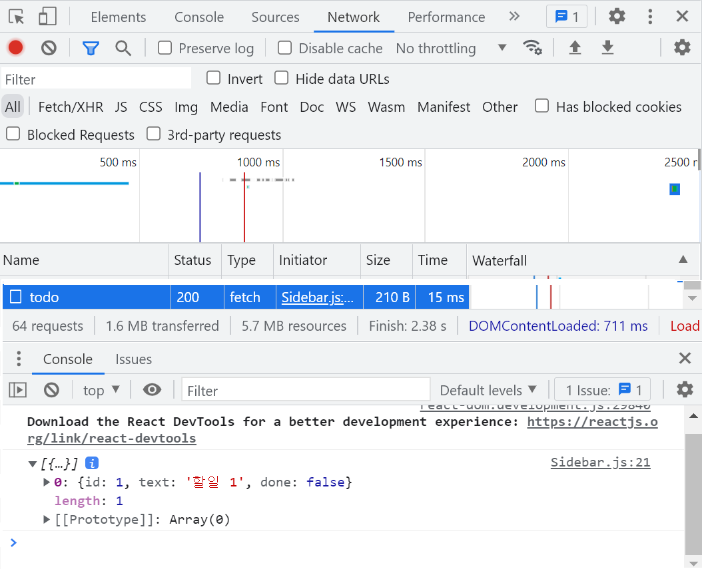The width and height of the screenshot is (704, 569).
Task: Select the All request type filter
Action: (x=13, y=106)
